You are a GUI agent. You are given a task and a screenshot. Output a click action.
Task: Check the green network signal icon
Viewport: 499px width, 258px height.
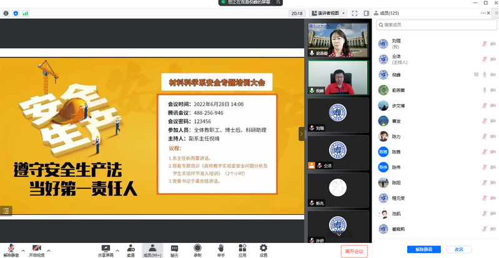click(26, 12)
